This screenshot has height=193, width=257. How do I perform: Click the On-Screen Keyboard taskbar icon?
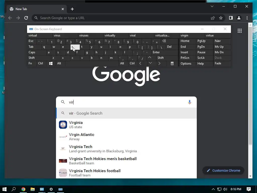click(x=60, y=189)
